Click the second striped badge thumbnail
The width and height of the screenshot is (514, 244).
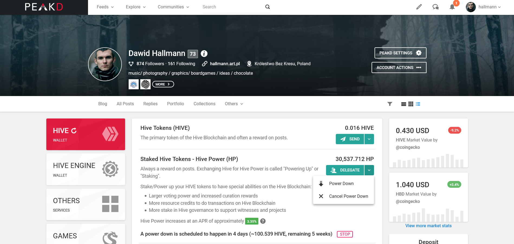[145, 84]
